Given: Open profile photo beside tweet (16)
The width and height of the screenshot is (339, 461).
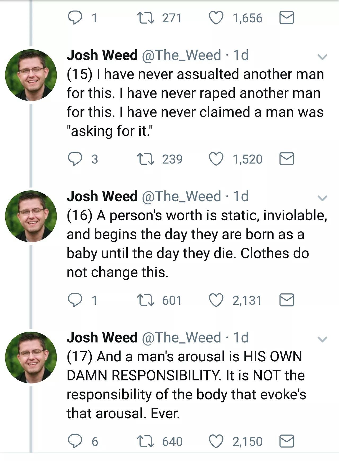Looking at the screenshot, I should [x=31, y=216].
